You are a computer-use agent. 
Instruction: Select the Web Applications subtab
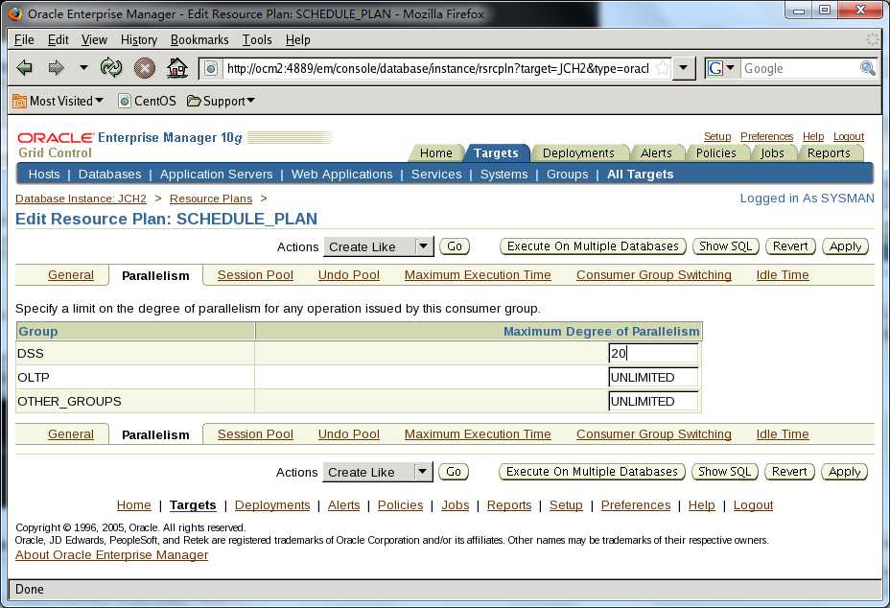341,175
